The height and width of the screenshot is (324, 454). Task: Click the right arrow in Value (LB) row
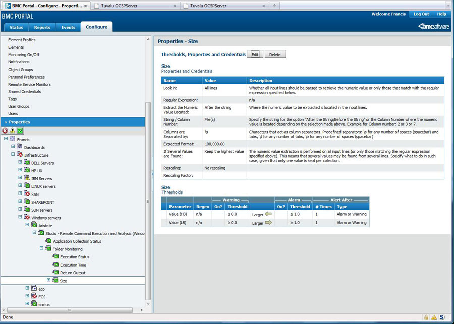coord(268,222)
